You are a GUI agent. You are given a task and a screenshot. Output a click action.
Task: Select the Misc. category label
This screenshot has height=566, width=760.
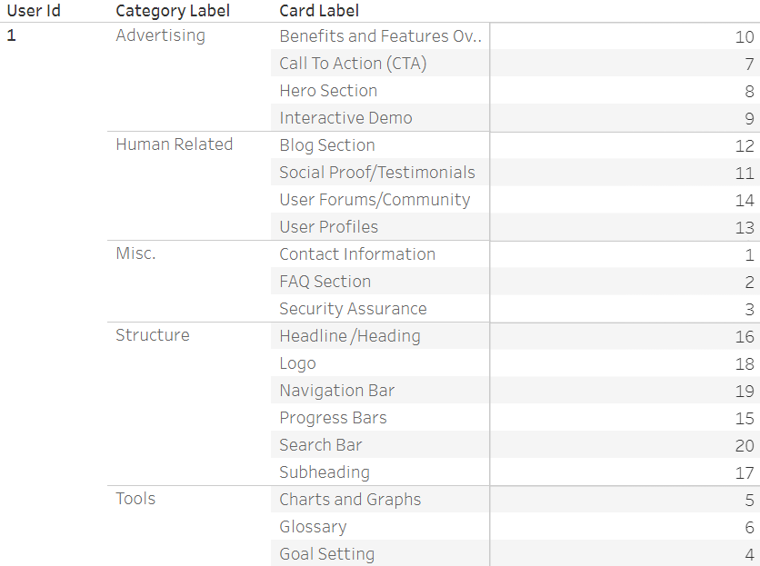pyautogui.click(x=135, y=253)
